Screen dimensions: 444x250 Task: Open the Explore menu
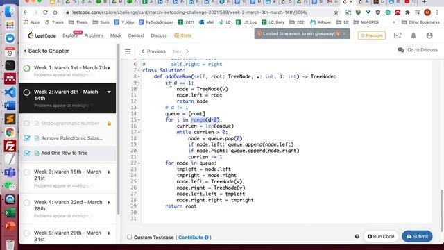pos(70,35)
